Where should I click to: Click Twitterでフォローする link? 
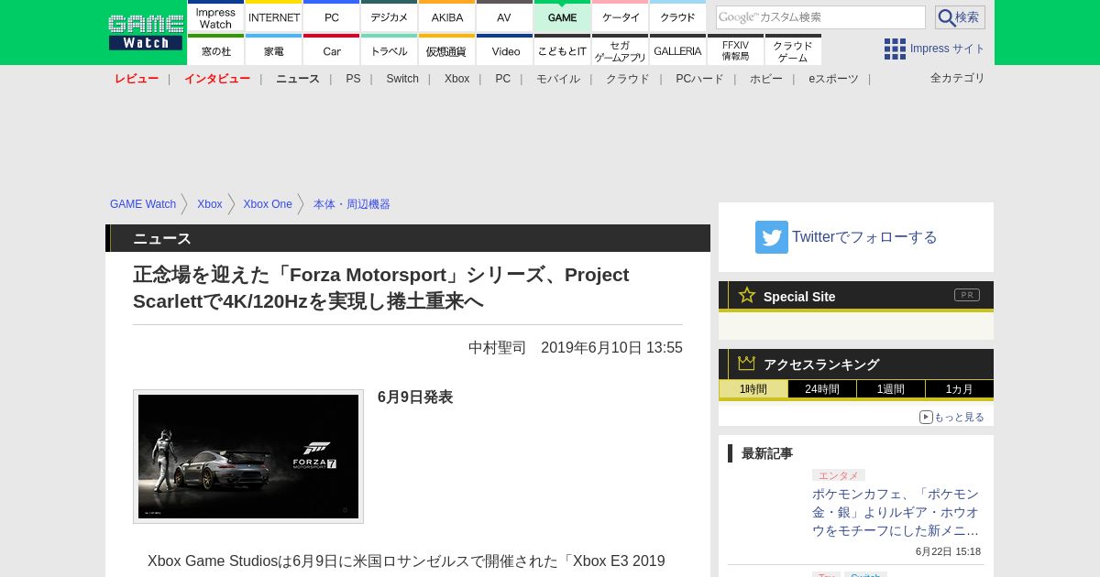864,237
